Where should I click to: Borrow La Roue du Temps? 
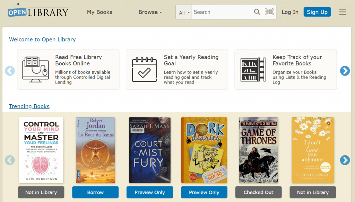pos(95,192)
